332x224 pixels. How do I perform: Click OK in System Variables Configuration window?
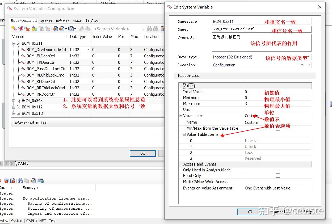click(x=142, y=153)
